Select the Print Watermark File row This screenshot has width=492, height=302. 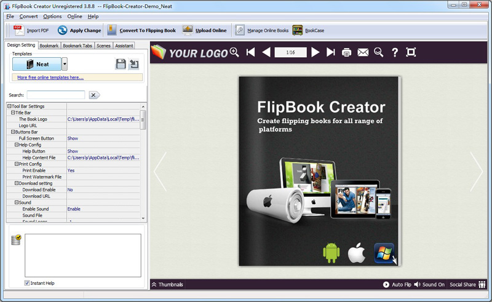(73, 177)
